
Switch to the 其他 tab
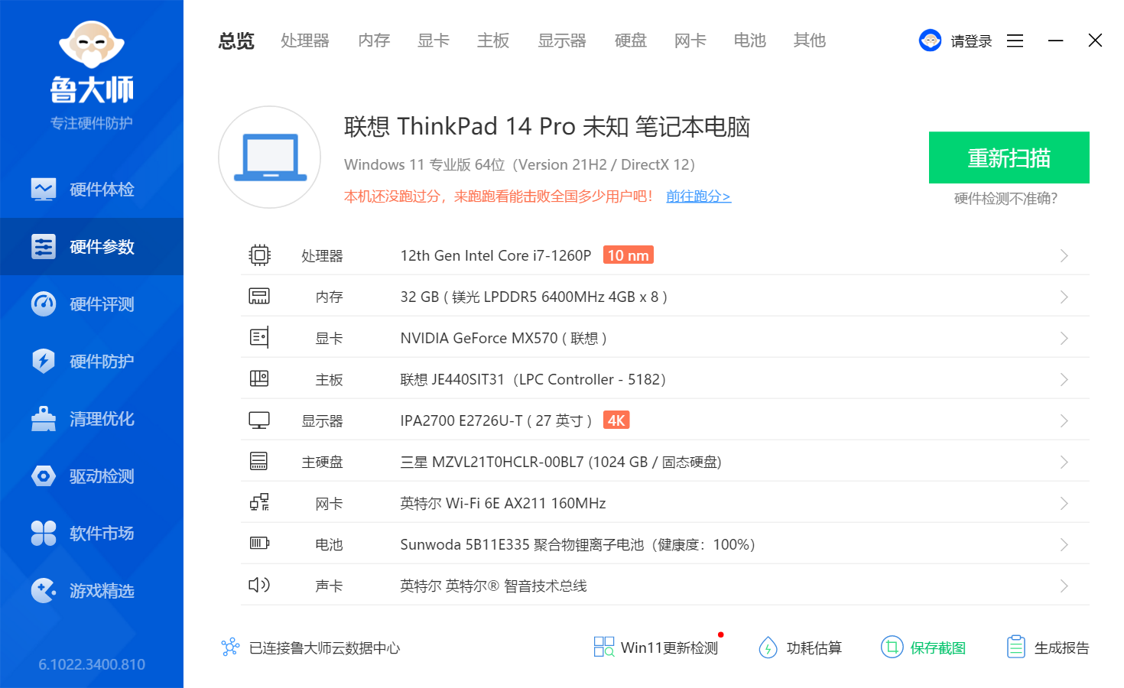810,41
